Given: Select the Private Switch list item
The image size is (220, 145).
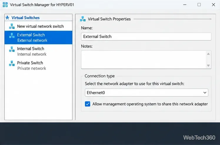Looking at the screenshot, I should [39, 65].
